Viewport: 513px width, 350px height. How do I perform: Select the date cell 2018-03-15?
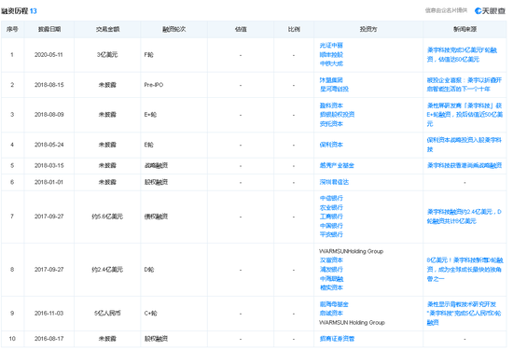click(49, 166)
